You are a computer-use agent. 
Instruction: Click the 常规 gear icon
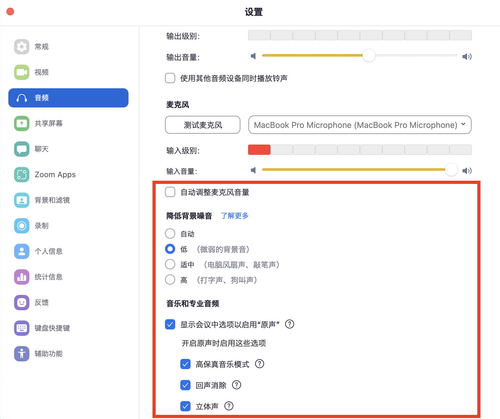(x=22, y=47)
